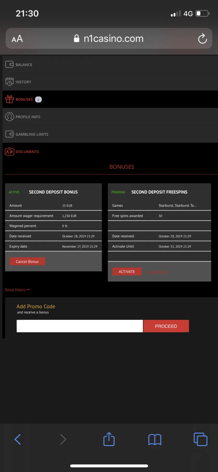This screenshot has width=218, height=472.
Task: Tap the Documents ID card icon
Action: coord(9,152)
